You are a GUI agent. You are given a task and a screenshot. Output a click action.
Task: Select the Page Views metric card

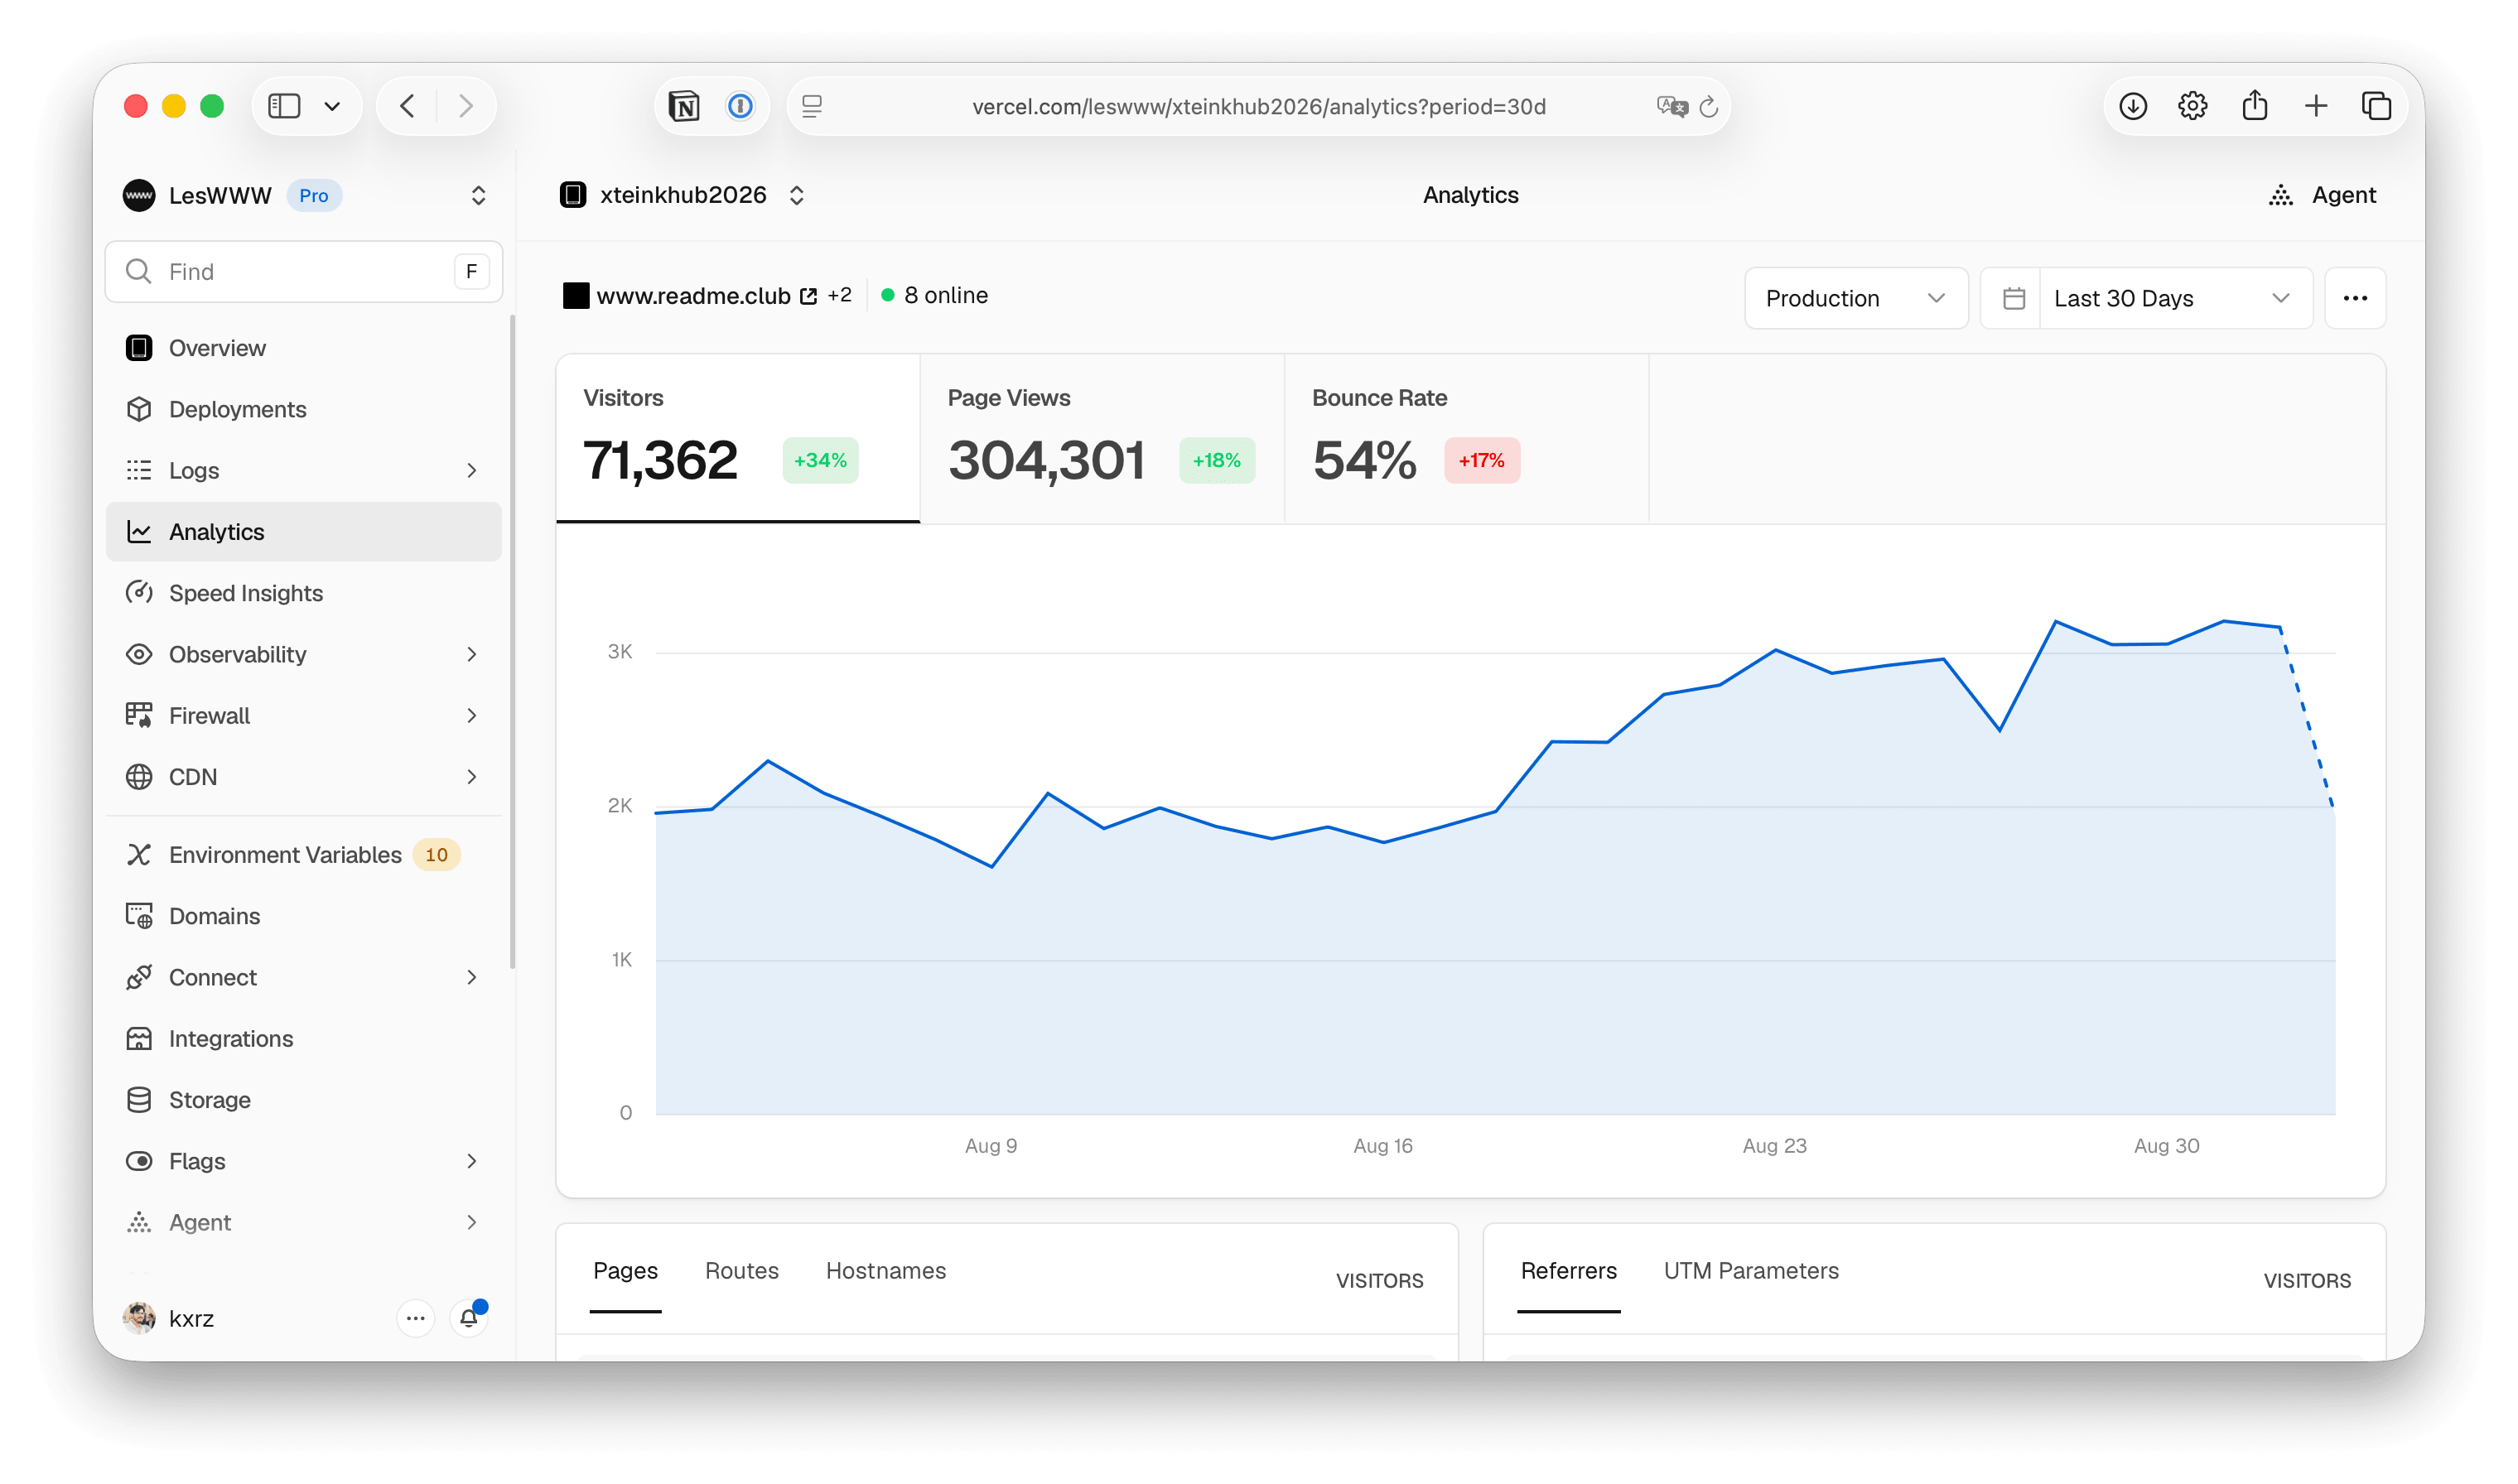[1101, 438]
